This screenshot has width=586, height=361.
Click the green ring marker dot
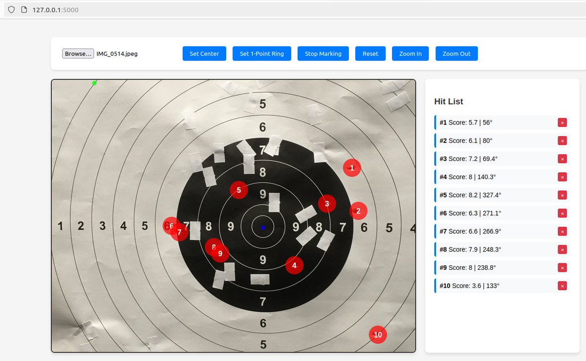[x=94, y=83]
